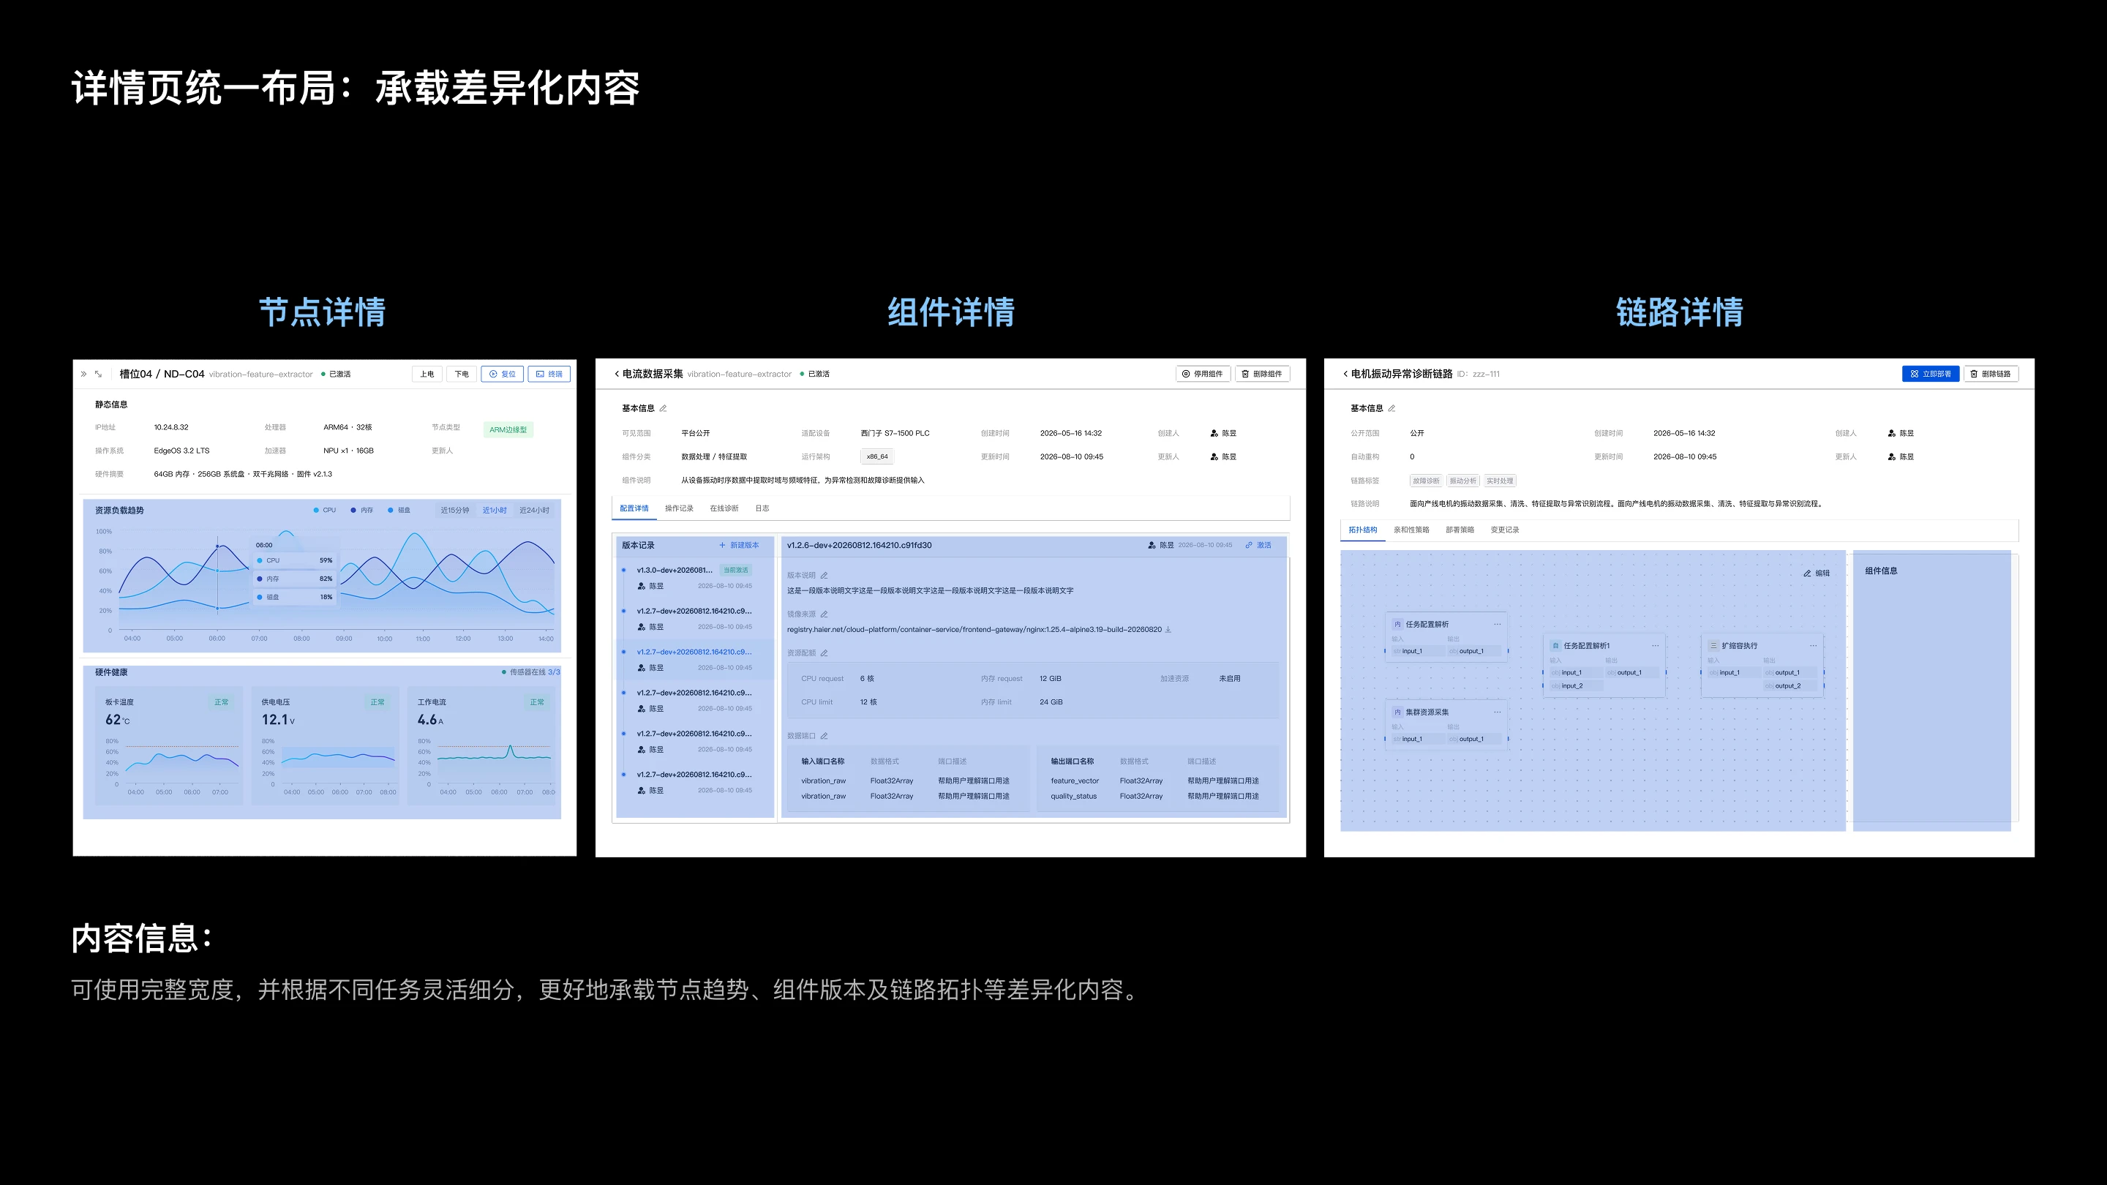Go back using chevron beside 电流数据采集
Viewport: 2107px width, 1185px height.
[616, 374]
